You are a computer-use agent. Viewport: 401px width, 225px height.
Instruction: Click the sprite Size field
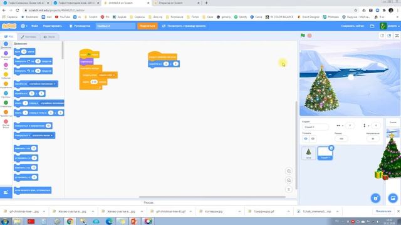pyautogui.click(x=341, y=139)
